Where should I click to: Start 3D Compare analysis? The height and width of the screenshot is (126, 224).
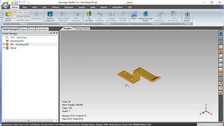click(89, 16)
